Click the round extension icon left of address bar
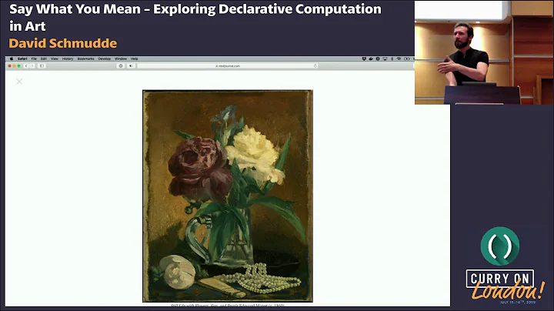The height and width of the screenshot is (311, 554). click(121, 66)
